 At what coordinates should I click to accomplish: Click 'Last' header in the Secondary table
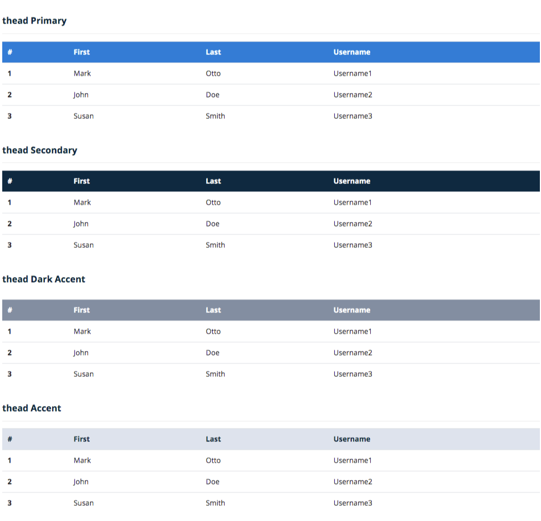213,181
